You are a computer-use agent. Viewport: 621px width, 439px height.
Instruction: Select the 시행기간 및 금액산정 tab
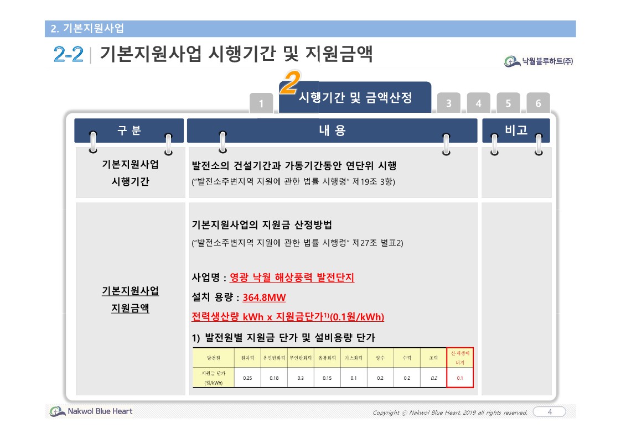355,97
